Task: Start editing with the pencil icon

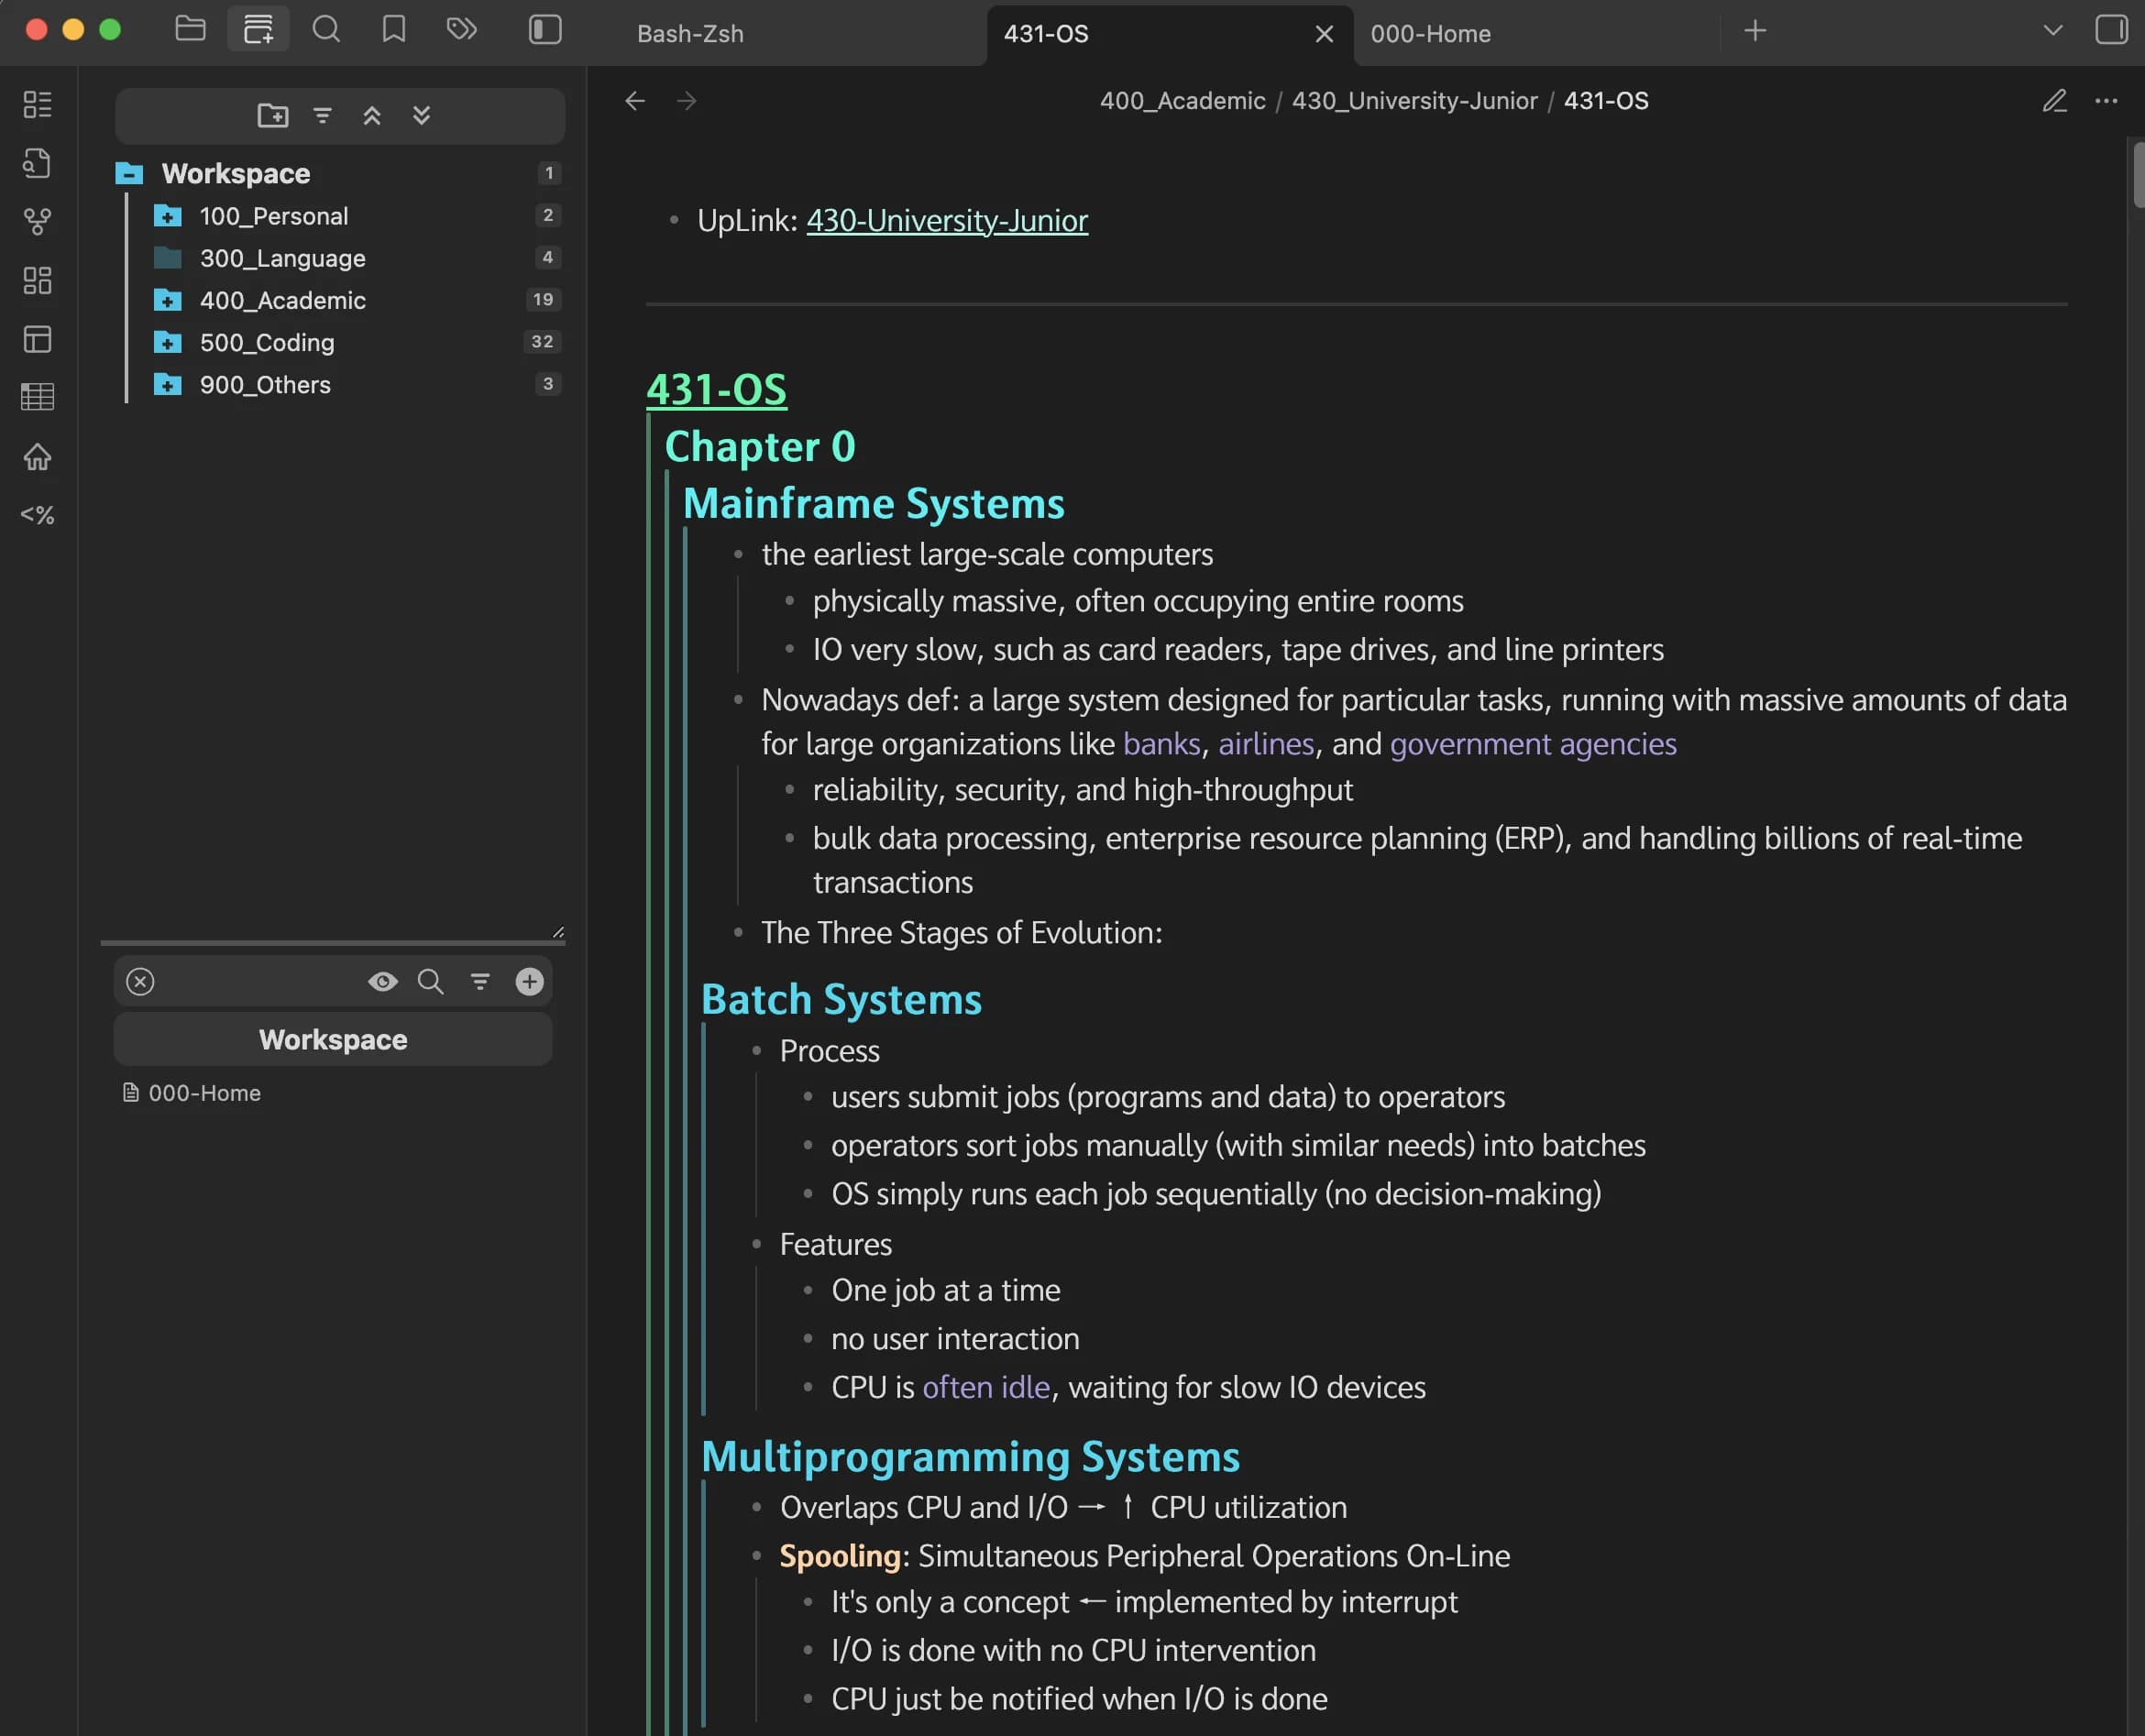Action: (2054, 101)
